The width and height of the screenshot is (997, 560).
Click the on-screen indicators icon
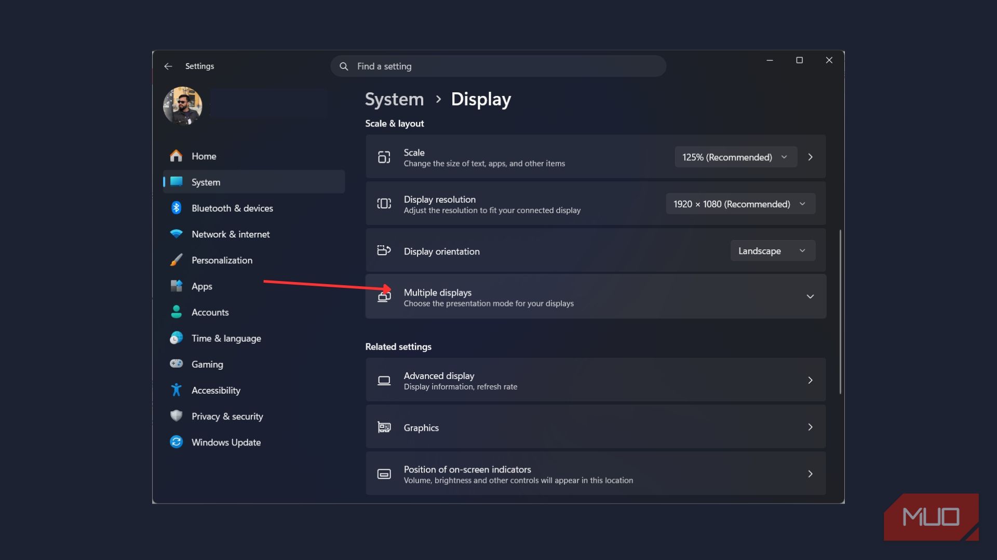pyautogui.click(x=384, y=474)
